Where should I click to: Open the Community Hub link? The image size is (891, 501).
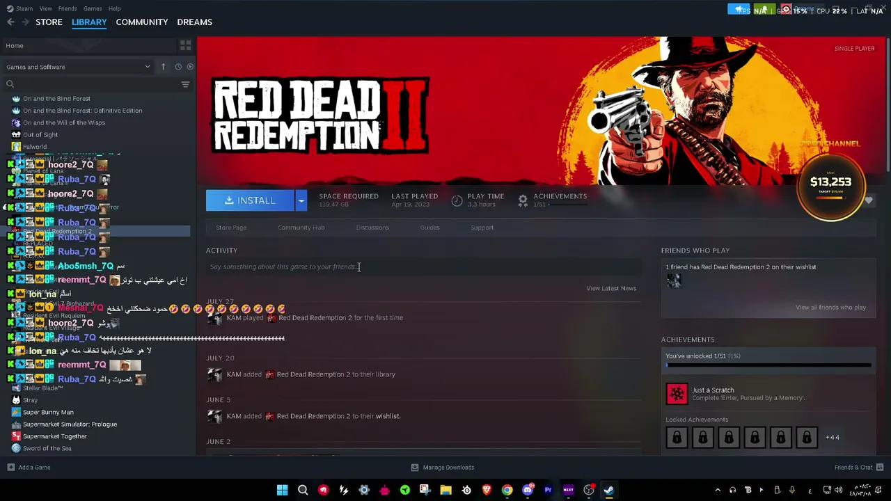301,228
